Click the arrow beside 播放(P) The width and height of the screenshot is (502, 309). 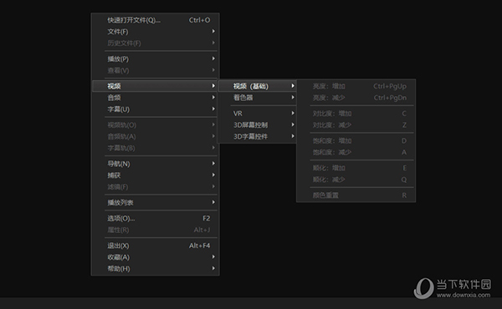pos(213,58)
